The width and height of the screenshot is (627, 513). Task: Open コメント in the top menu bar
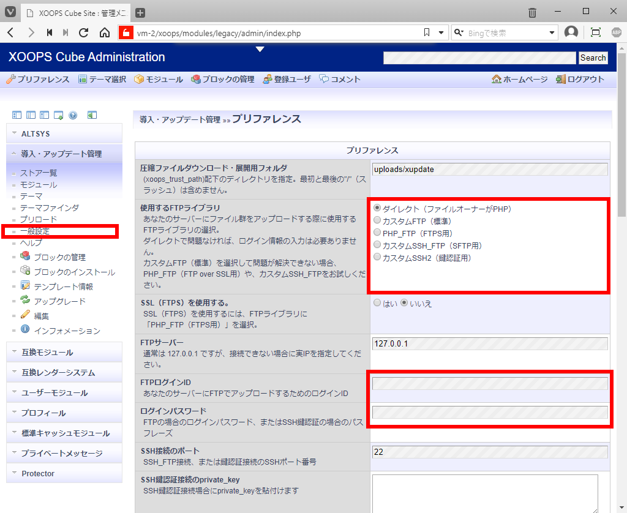click(x=340, y=79)
